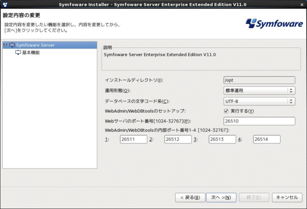This screenshot has height=209, width=307.
Task: Click the Web server port field 26510
Action: (259, 121)
